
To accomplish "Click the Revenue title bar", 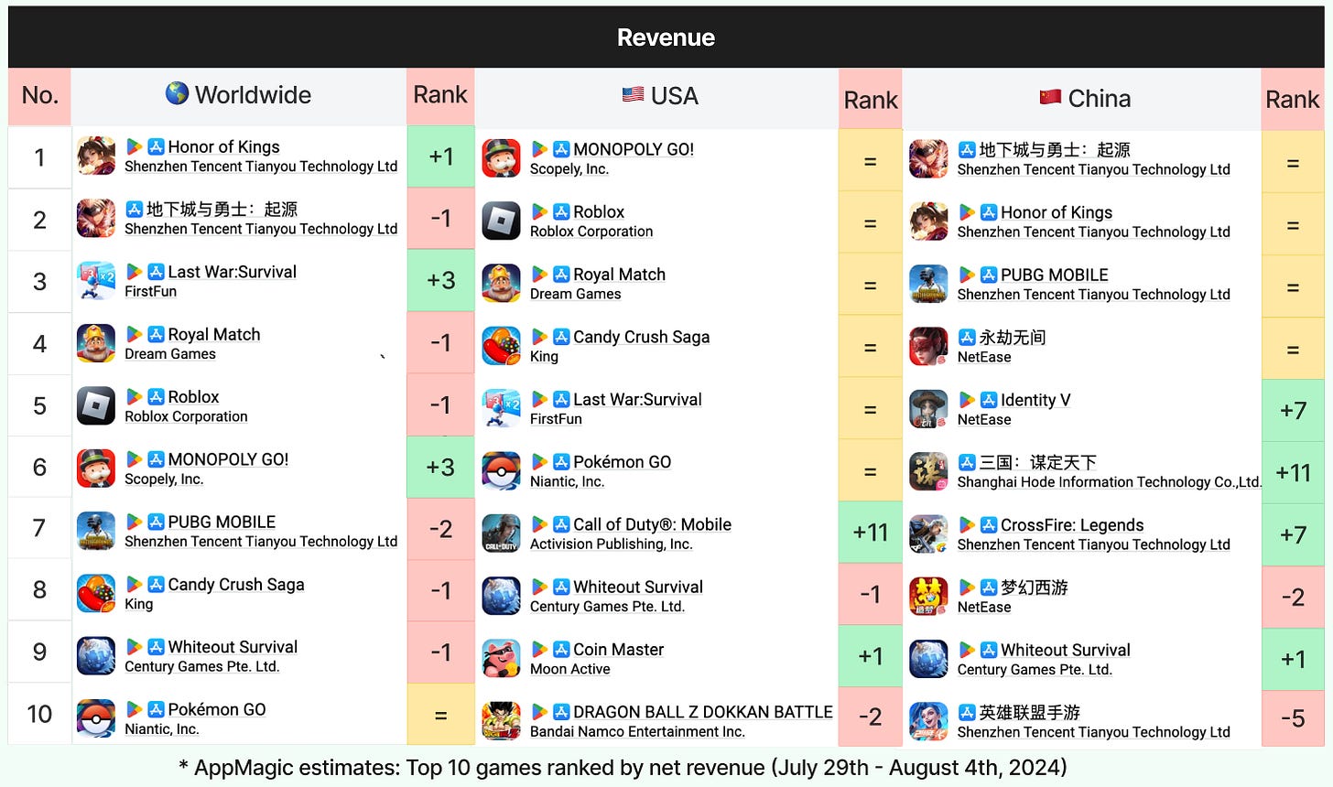I will click(x=666, y=37).
